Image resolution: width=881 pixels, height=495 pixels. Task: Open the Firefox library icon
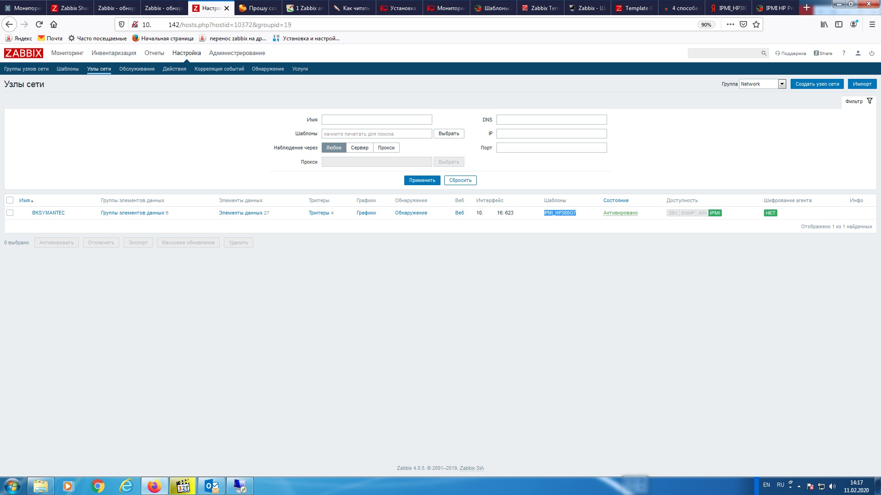(x=824, y=24)
